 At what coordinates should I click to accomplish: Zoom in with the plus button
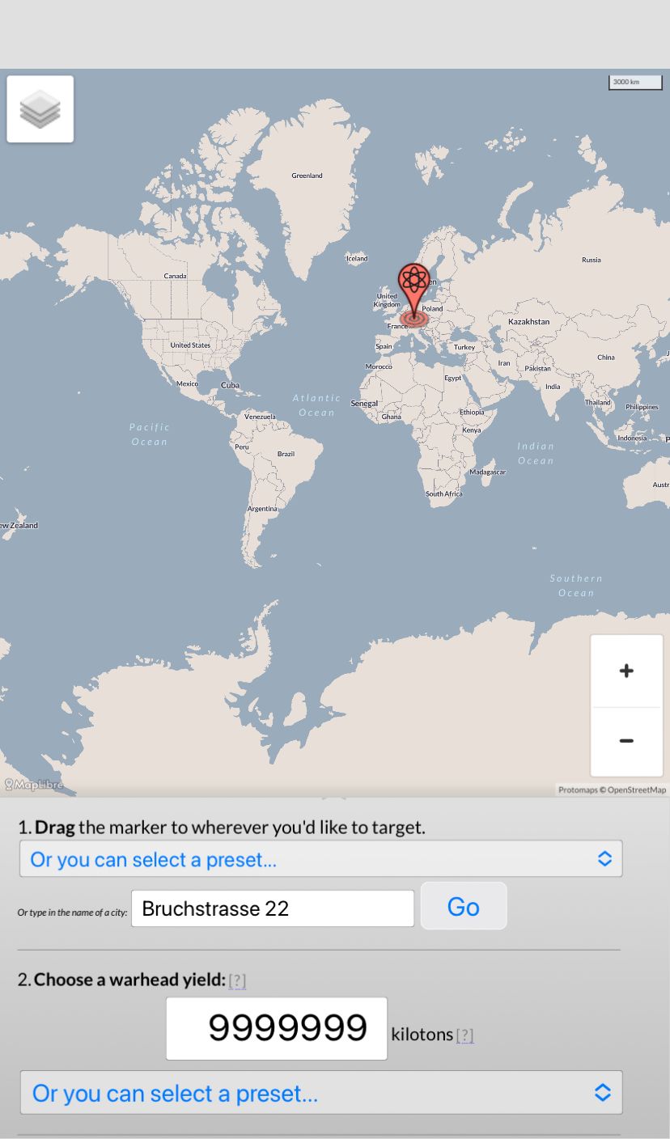[x=626, y=671]
